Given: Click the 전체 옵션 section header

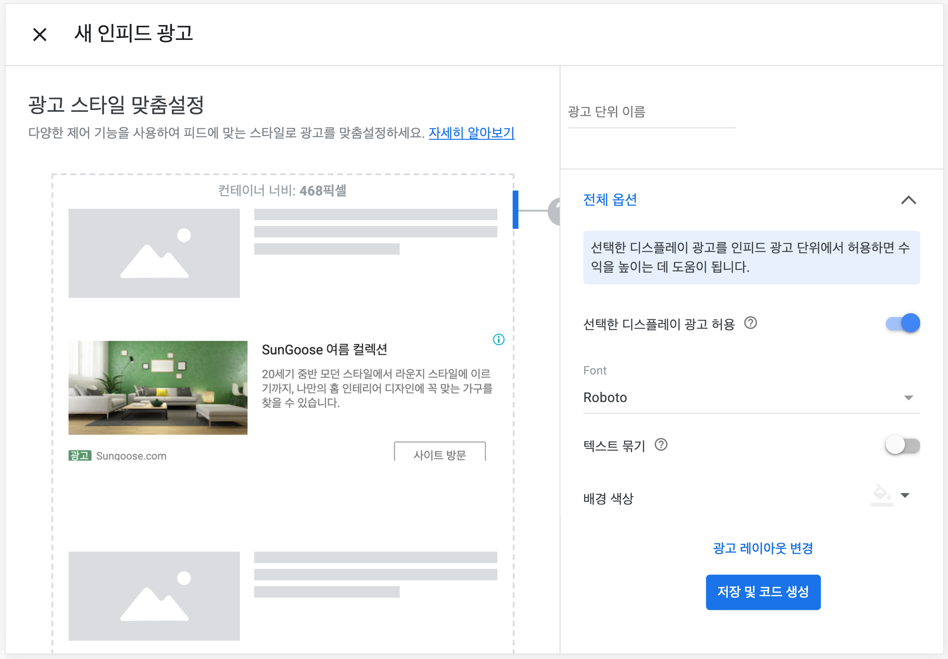Looking at the screenshot, I should [x=610, y=200].
